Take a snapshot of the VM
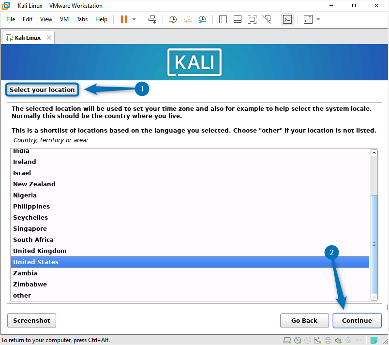Image resolution: width=389 pixels, height=345 pixels. point(172,19)
